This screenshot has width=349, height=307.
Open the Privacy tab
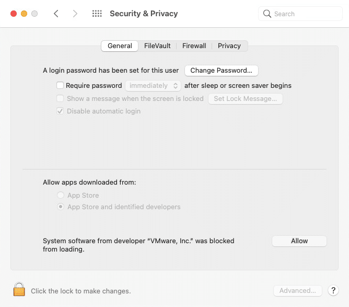coord(229,46)
